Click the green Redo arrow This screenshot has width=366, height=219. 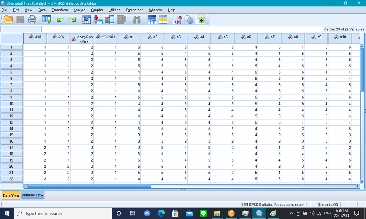click(72, 20)
